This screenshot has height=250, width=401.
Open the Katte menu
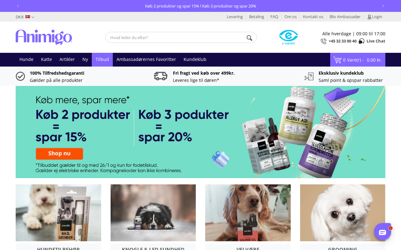pyautogui.click(x=46, y=59)
